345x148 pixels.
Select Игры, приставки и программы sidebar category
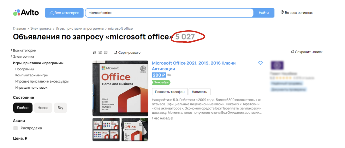tap(38, 63)
